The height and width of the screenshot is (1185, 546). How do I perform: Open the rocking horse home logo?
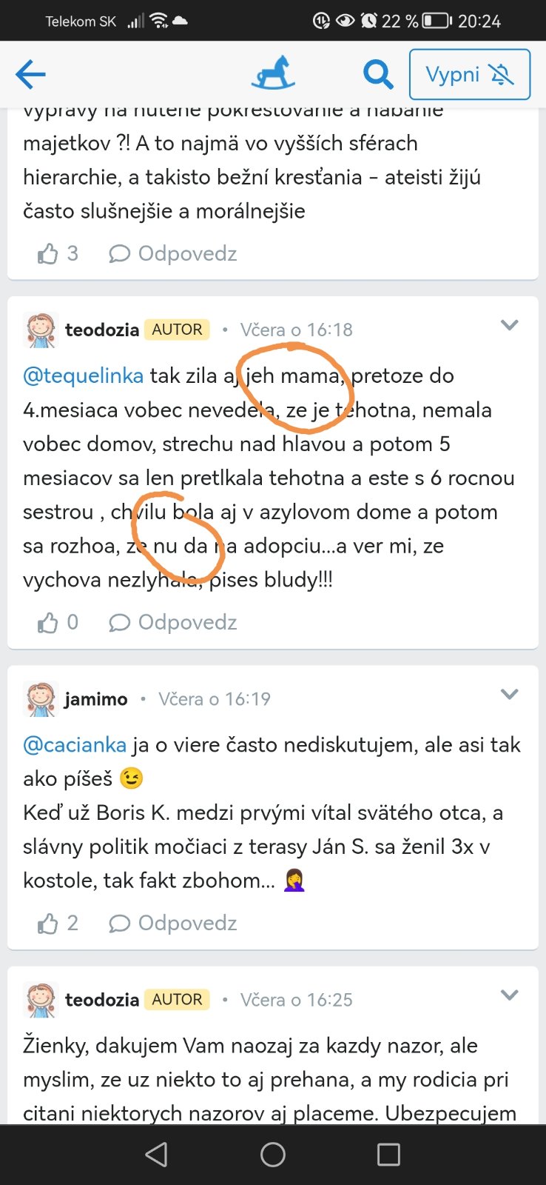272,74
